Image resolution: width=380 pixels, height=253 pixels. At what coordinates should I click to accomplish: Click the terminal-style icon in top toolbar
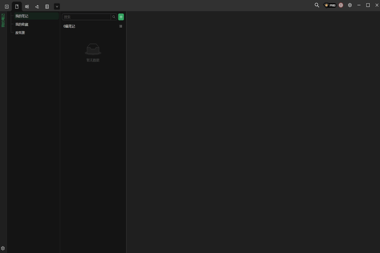[x=7, y=6]
